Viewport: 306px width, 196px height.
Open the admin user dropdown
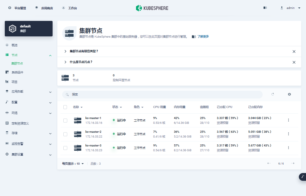coord(290,8)
